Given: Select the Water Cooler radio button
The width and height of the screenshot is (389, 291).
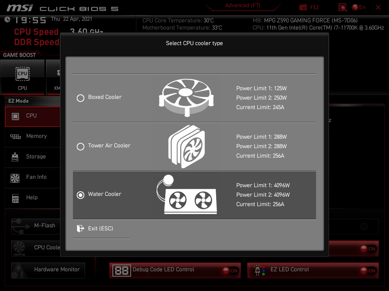Looking at the screenshot, I should point(81,195).
